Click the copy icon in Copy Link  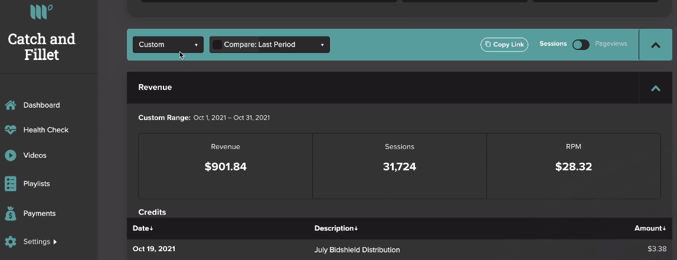488,44
